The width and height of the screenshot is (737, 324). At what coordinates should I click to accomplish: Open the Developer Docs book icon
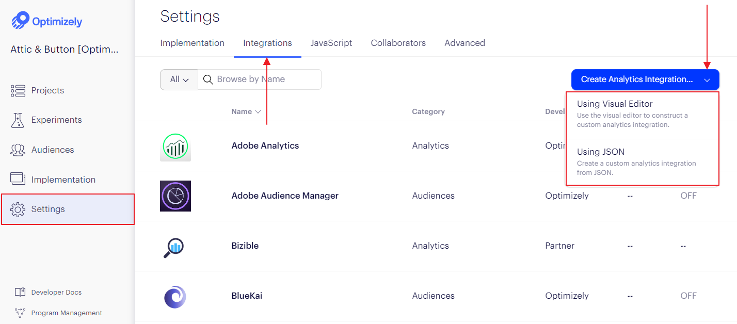coord(20,293)
